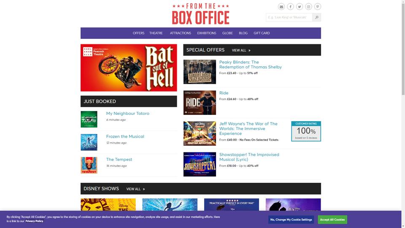Focus the show search input field

click(289, 17)
